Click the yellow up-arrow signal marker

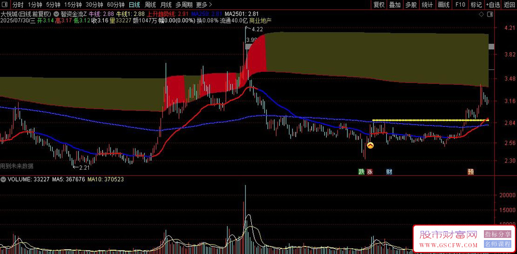[x=370, y=145]
